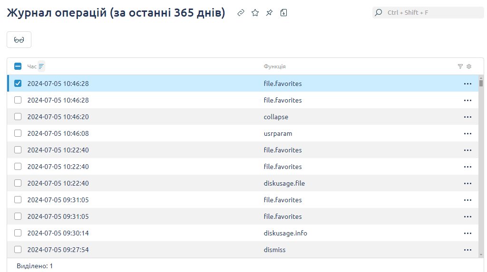Open three-dot menu for diskusage.info row
The width and height of the screenshot is (487, 272).
tap(468, 233)
